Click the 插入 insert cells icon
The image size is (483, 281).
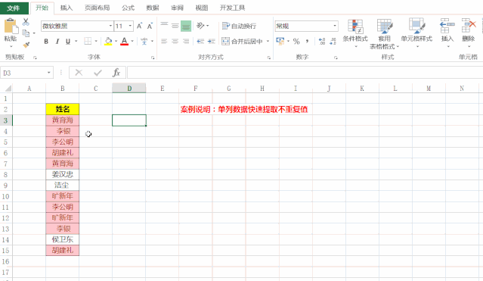click(447, 26)
